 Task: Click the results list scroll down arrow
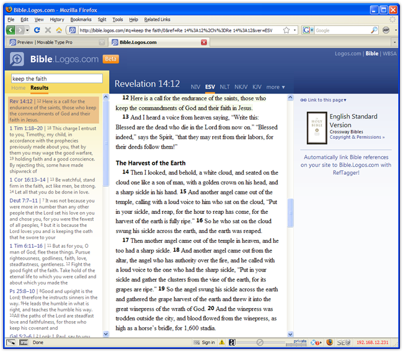click(x=105, y=334)
